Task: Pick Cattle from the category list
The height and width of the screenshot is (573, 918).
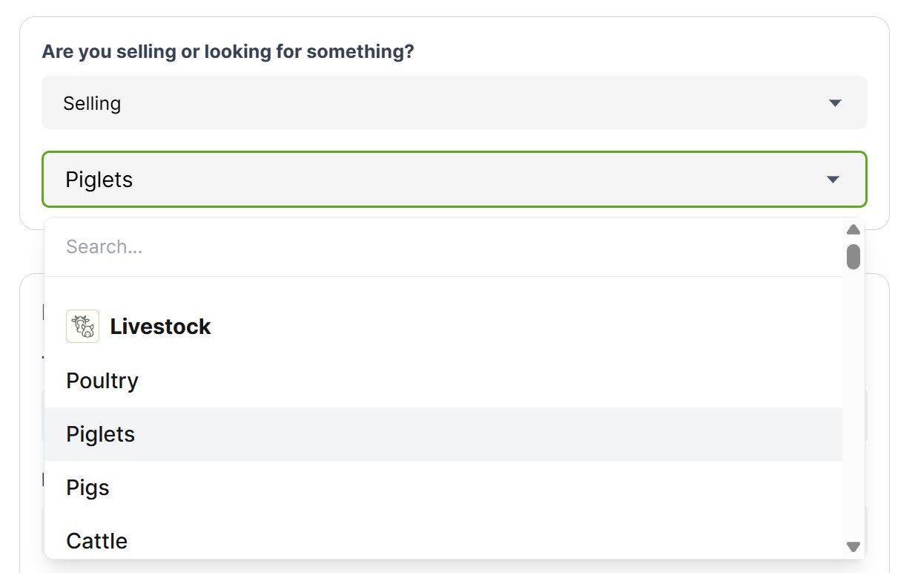Action: [x=96, y=541]
